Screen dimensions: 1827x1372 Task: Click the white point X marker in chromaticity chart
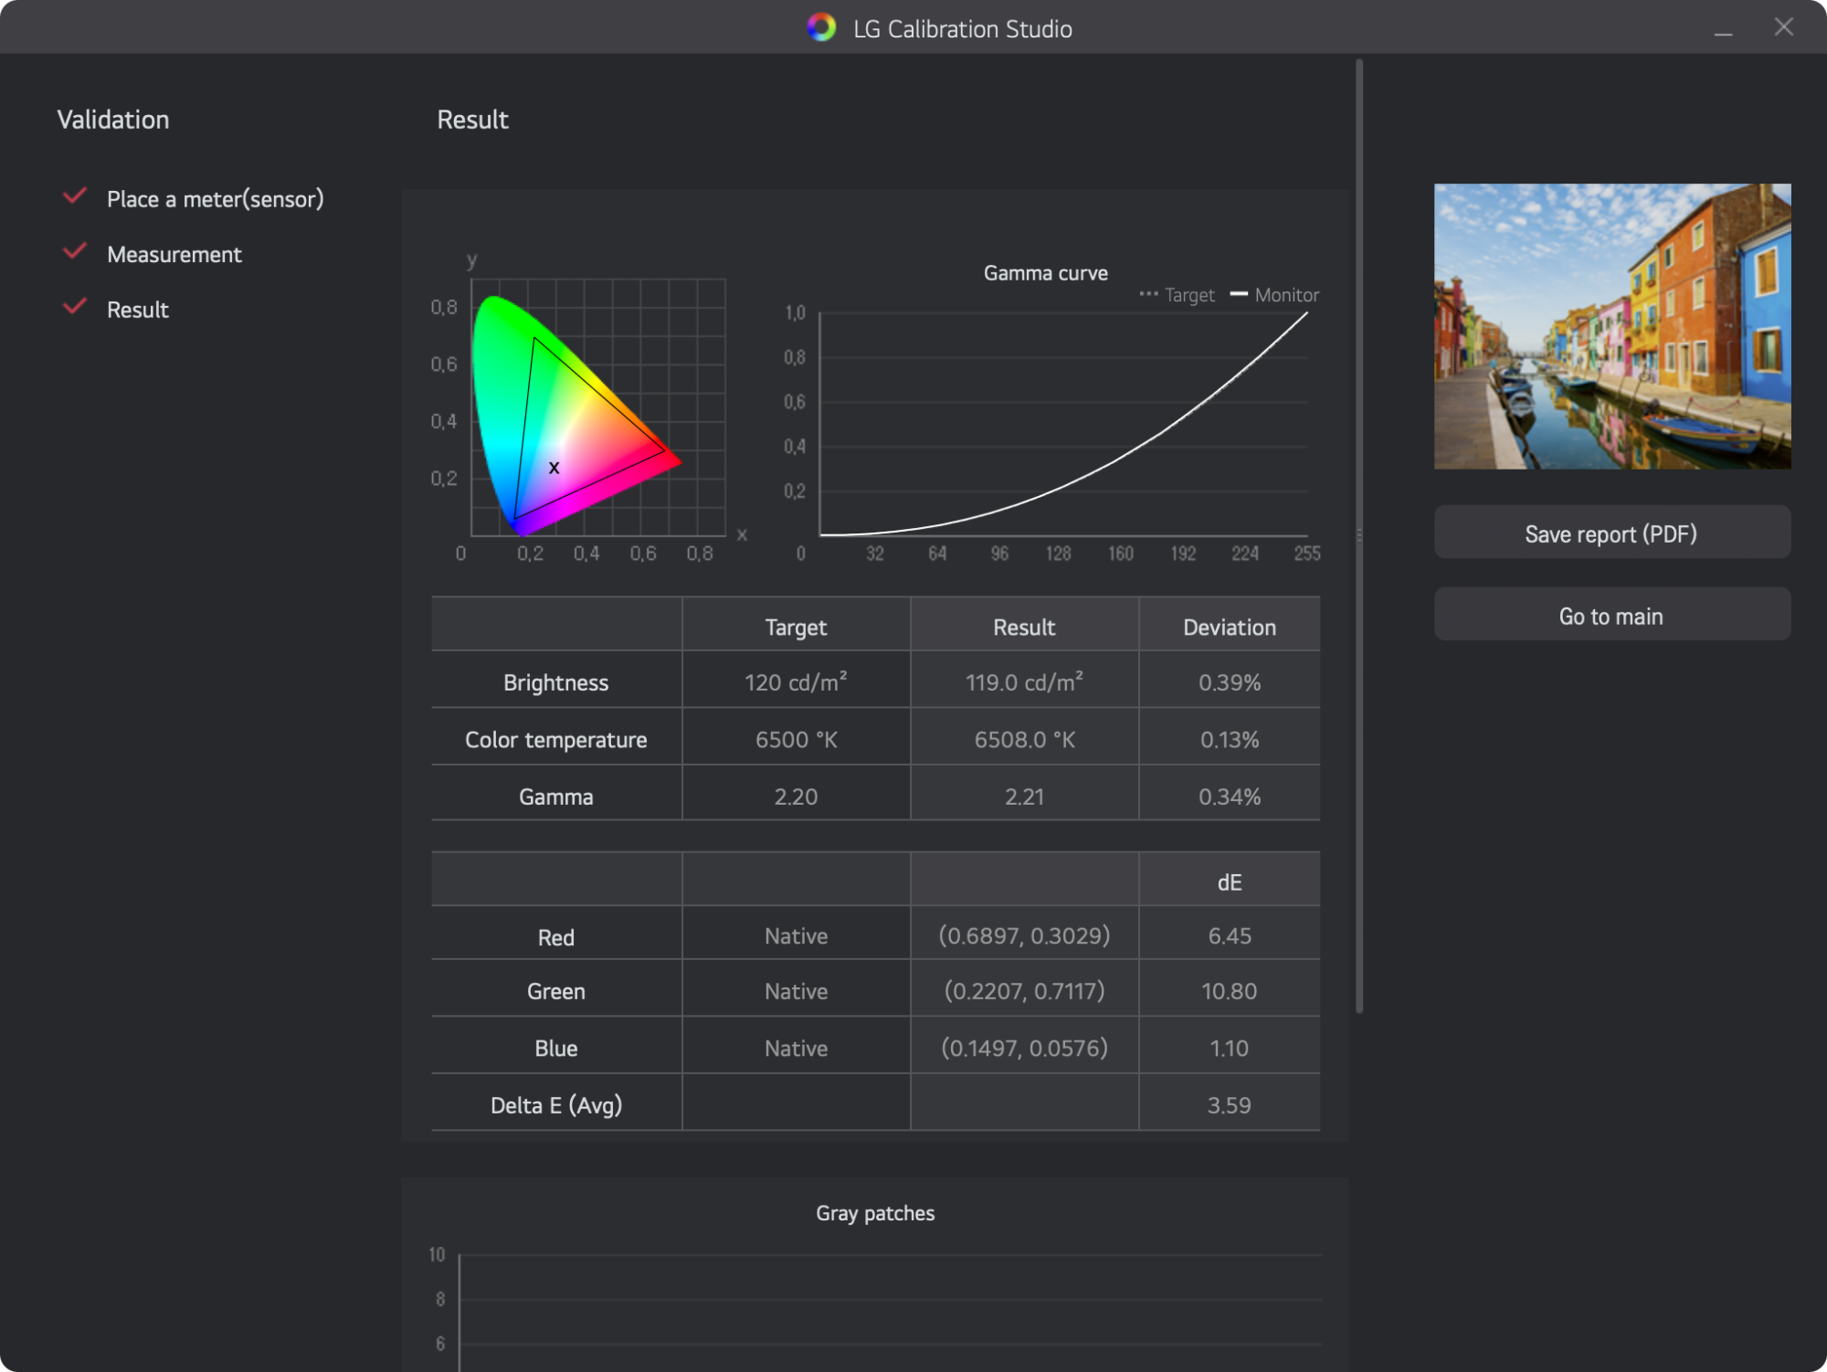click(x=554, y=468)
